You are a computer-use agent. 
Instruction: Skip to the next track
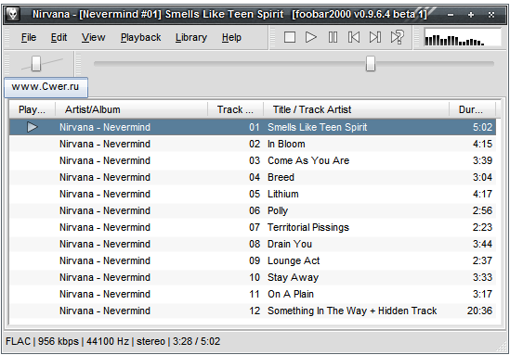coord(375,37)
